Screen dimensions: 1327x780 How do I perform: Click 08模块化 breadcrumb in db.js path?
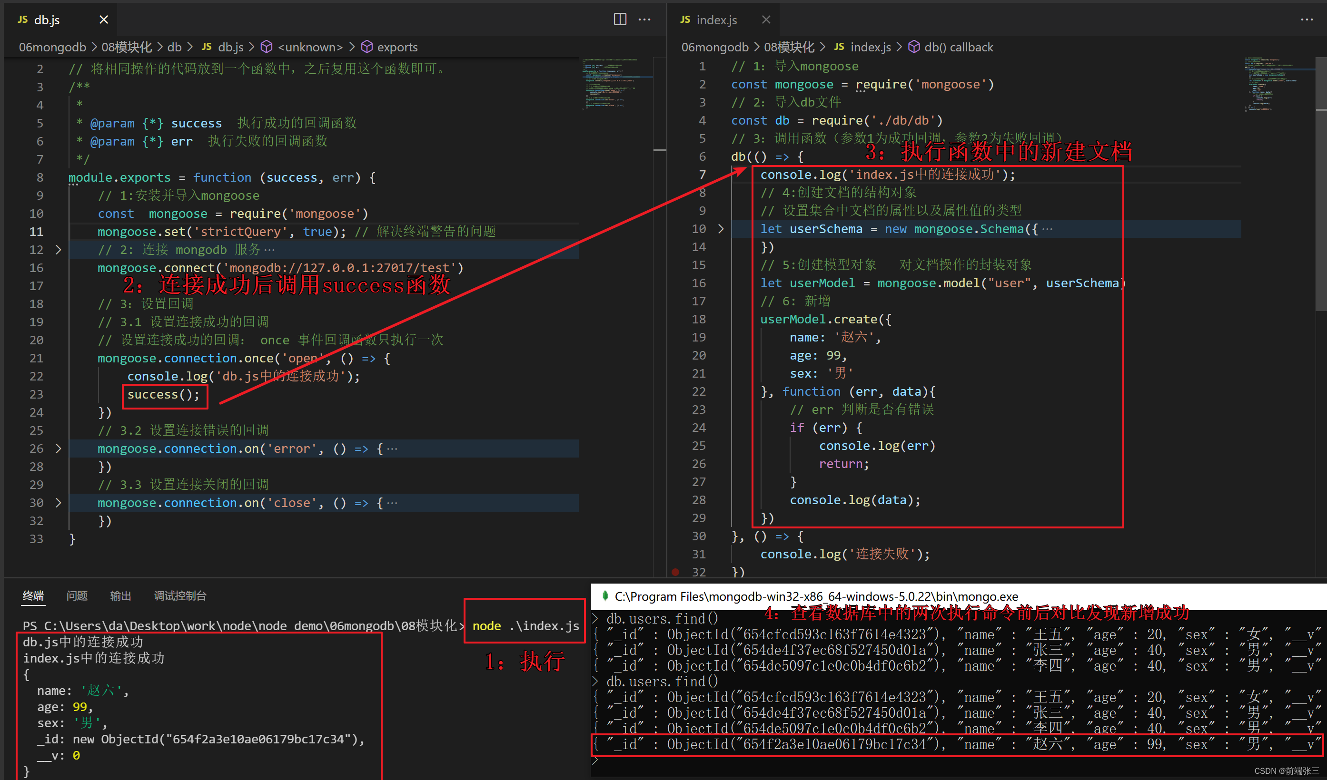tap(127, 47)
